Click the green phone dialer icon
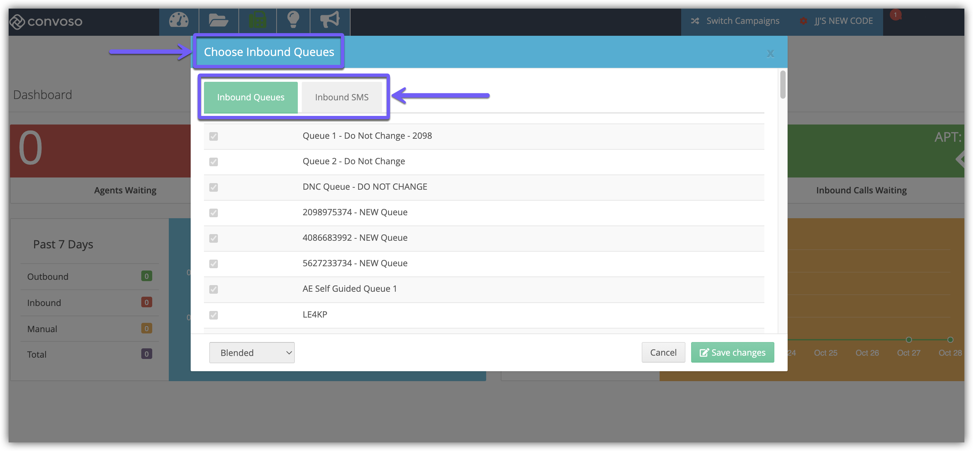The width and height of the screenshot is (973, 451). click(258, 20)
